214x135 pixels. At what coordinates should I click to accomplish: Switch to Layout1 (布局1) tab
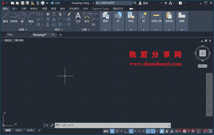(19, 130)
